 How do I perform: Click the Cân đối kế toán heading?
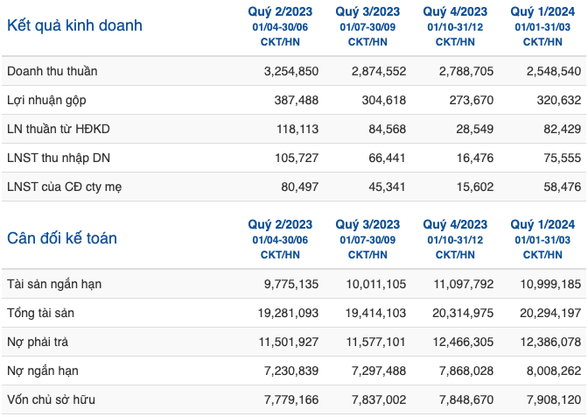pyautogui.click(x=62, y=238)
